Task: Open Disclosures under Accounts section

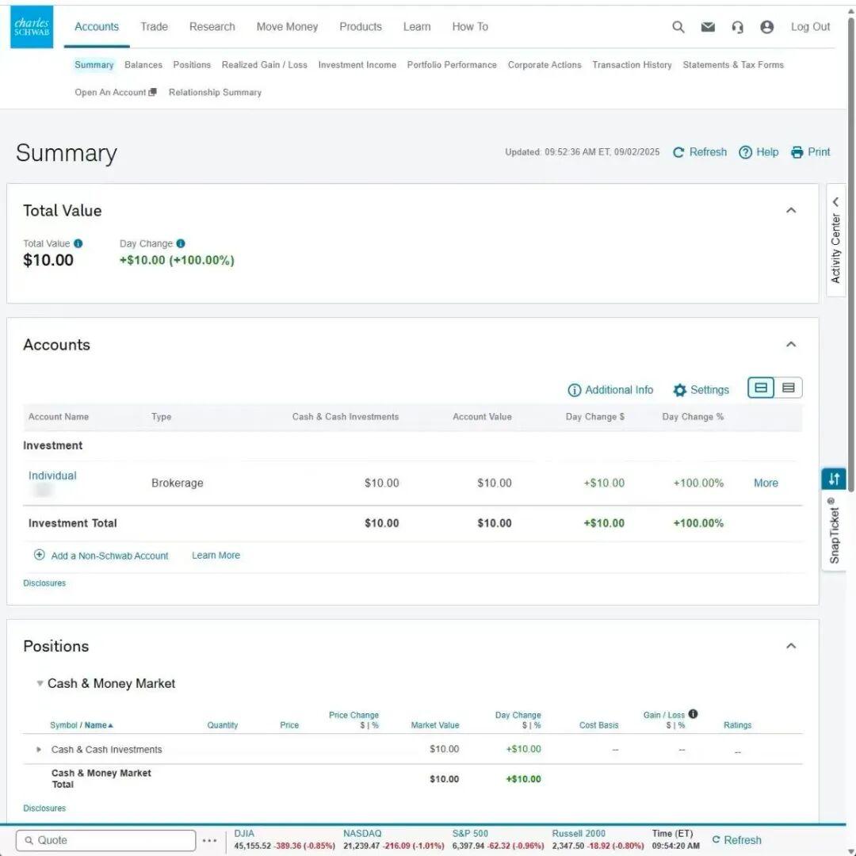Action: (44, 583)
